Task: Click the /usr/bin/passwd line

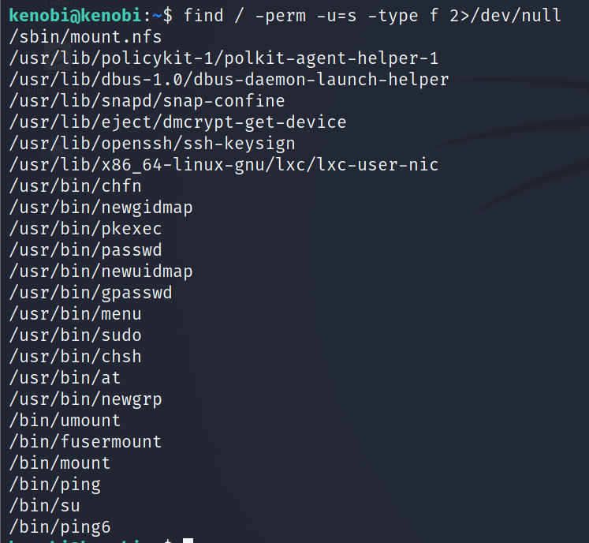Action: click(x=86, y=250)
